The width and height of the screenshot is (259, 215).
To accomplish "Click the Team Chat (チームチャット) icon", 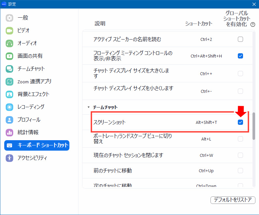I will (x=9, y=69).
